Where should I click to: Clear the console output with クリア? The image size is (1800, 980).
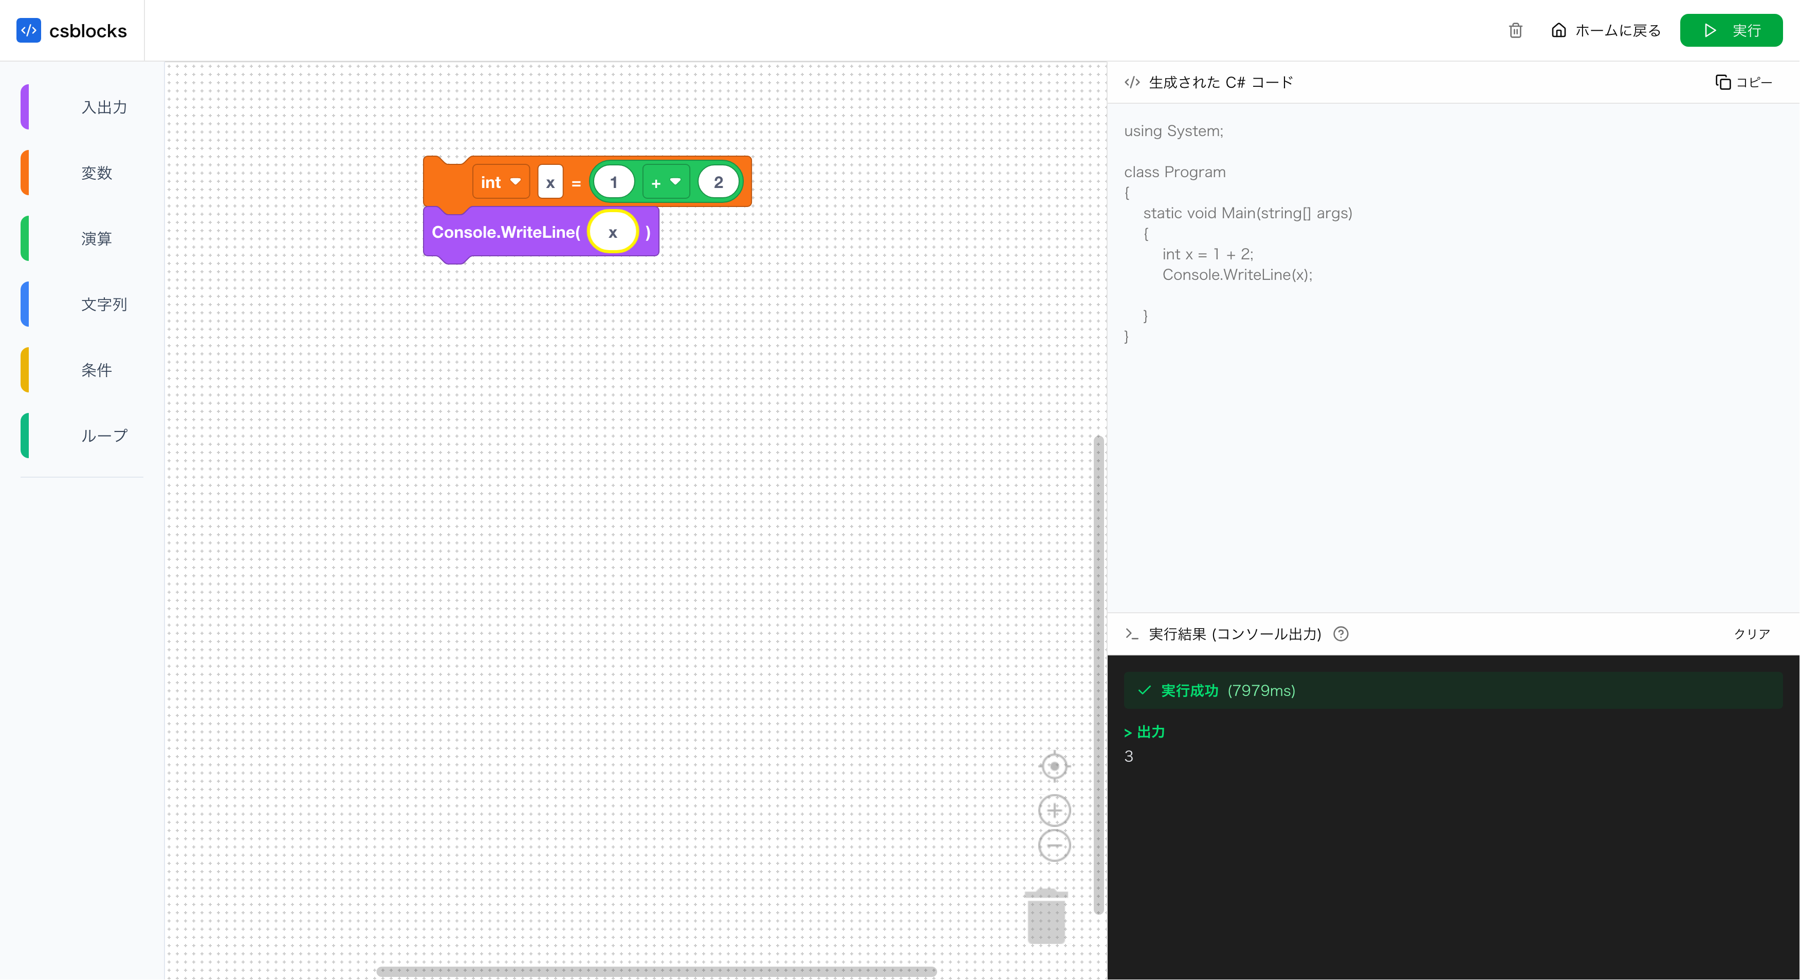(1752, 634)
